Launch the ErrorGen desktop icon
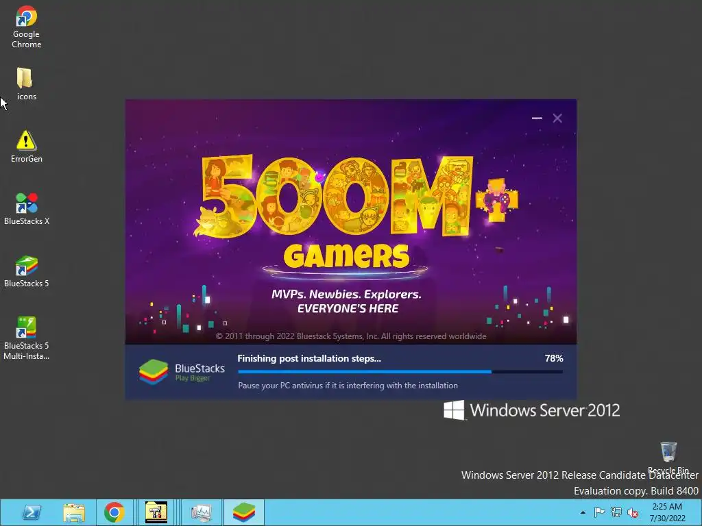The width and height of the screenshot is (702, 526). (x=27, y=147)
